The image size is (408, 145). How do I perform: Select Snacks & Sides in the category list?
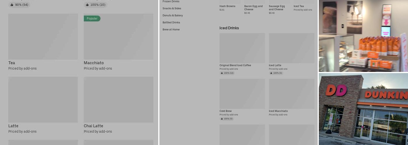[172, 8]
